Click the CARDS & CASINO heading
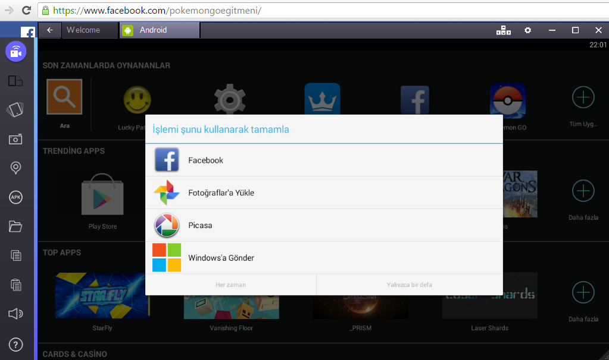The image size is (609, 360). click(74, 354)
